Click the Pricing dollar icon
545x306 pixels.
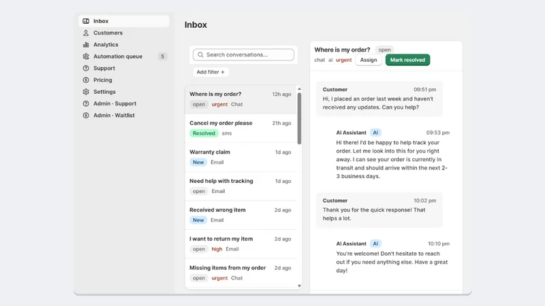86,80
